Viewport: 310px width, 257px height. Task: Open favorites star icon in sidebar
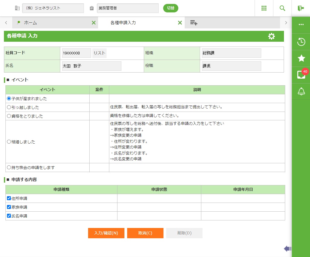coord(301,58)
